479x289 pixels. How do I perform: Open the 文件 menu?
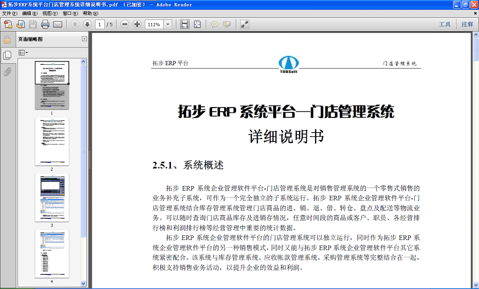point(10,13)
